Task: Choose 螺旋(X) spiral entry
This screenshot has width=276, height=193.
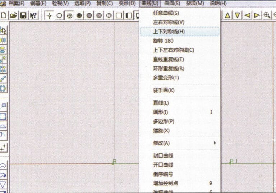Action: [180, 131]
